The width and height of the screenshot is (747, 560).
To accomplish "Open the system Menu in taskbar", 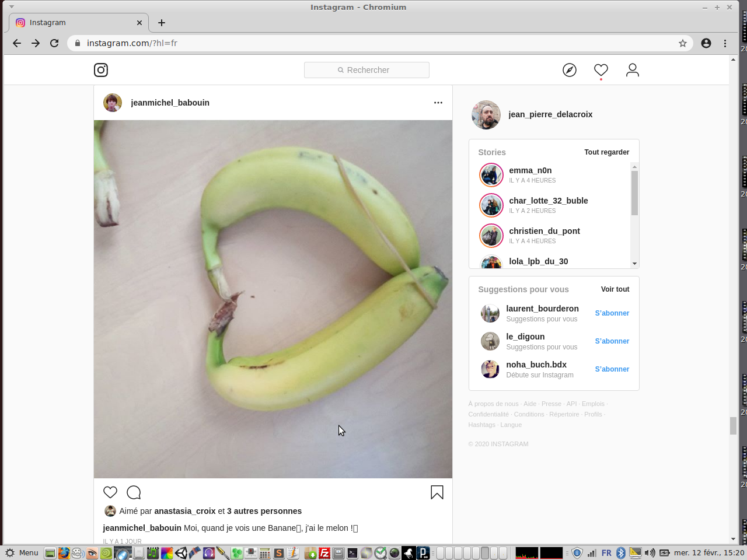I will (22, 553).
